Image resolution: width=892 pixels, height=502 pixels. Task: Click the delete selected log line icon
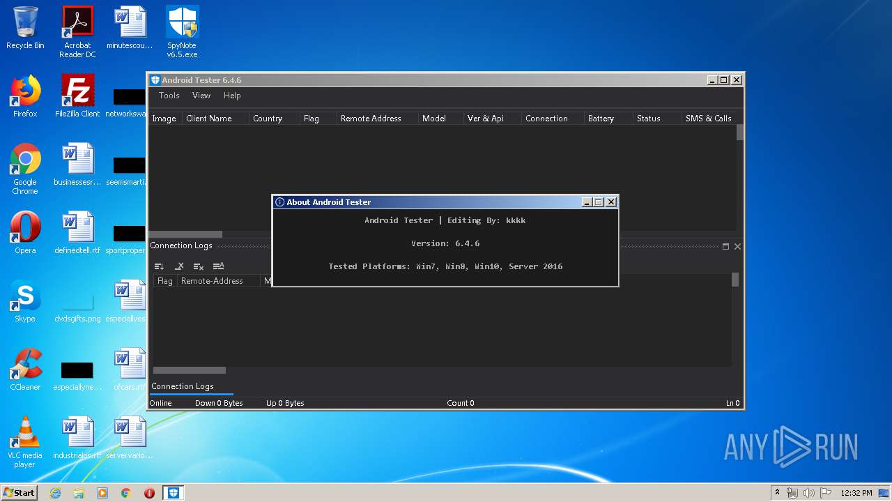point(179,266)
